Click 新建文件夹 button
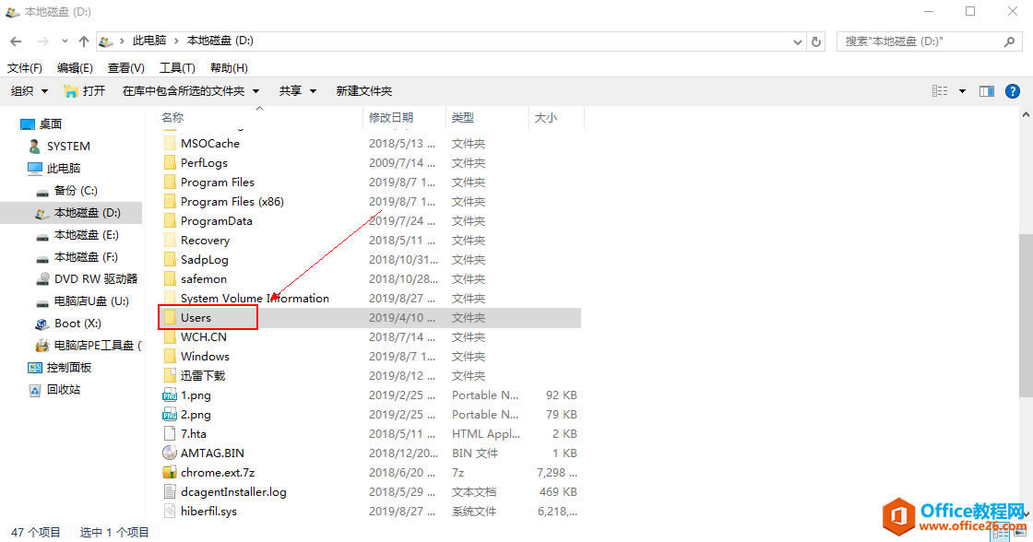The height and width of the screenshot is (542, 1033). coord(363,91)
